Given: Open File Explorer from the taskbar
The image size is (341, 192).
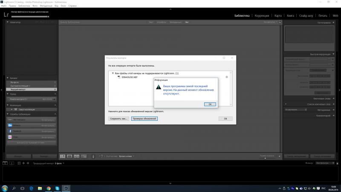Looking at the screenshot, I should click(40, 188).
